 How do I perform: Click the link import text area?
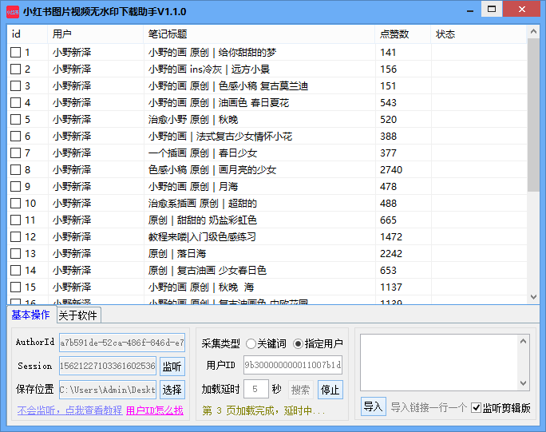(x=440, y=363)
